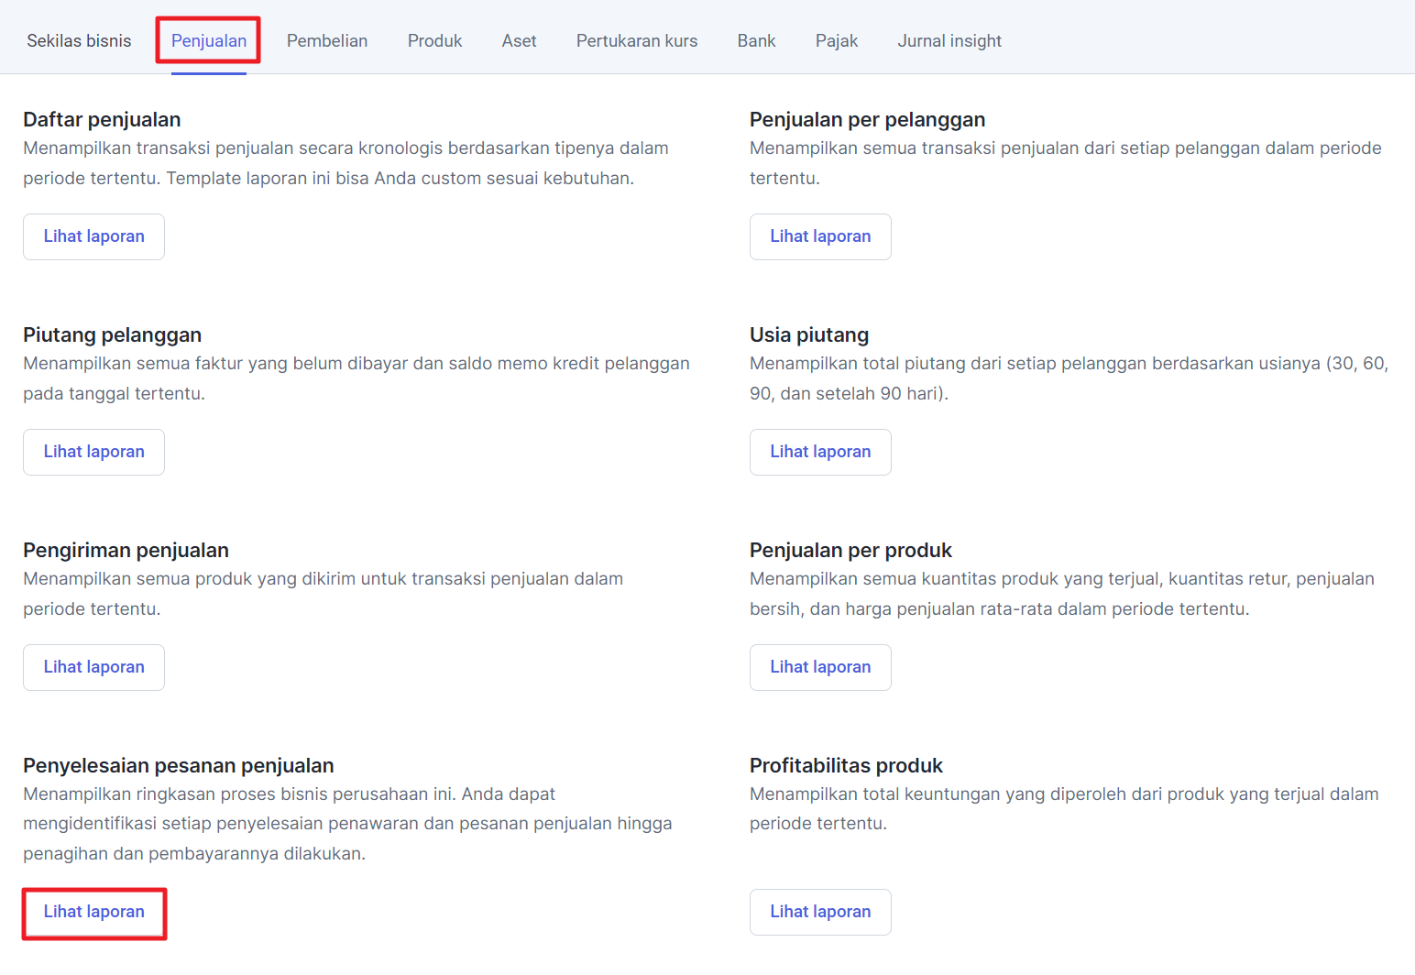Switch to Pertukaran kurs tab

pyautogui.click(x=637, y=41)
